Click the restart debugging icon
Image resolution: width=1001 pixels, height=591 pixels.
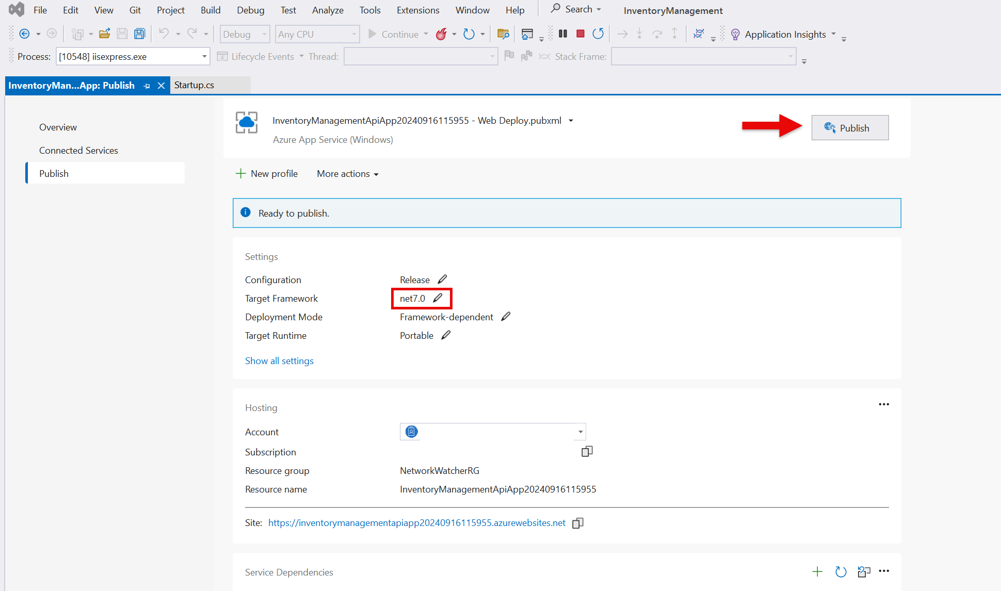(x=597, y=33)
